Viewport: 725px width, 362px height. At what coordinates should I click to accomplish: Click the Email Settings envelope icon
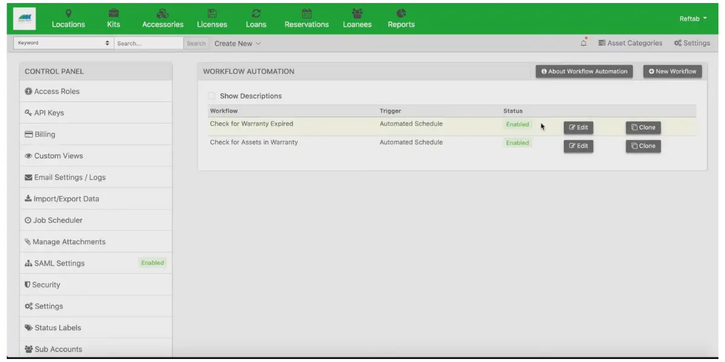point(28,177)
